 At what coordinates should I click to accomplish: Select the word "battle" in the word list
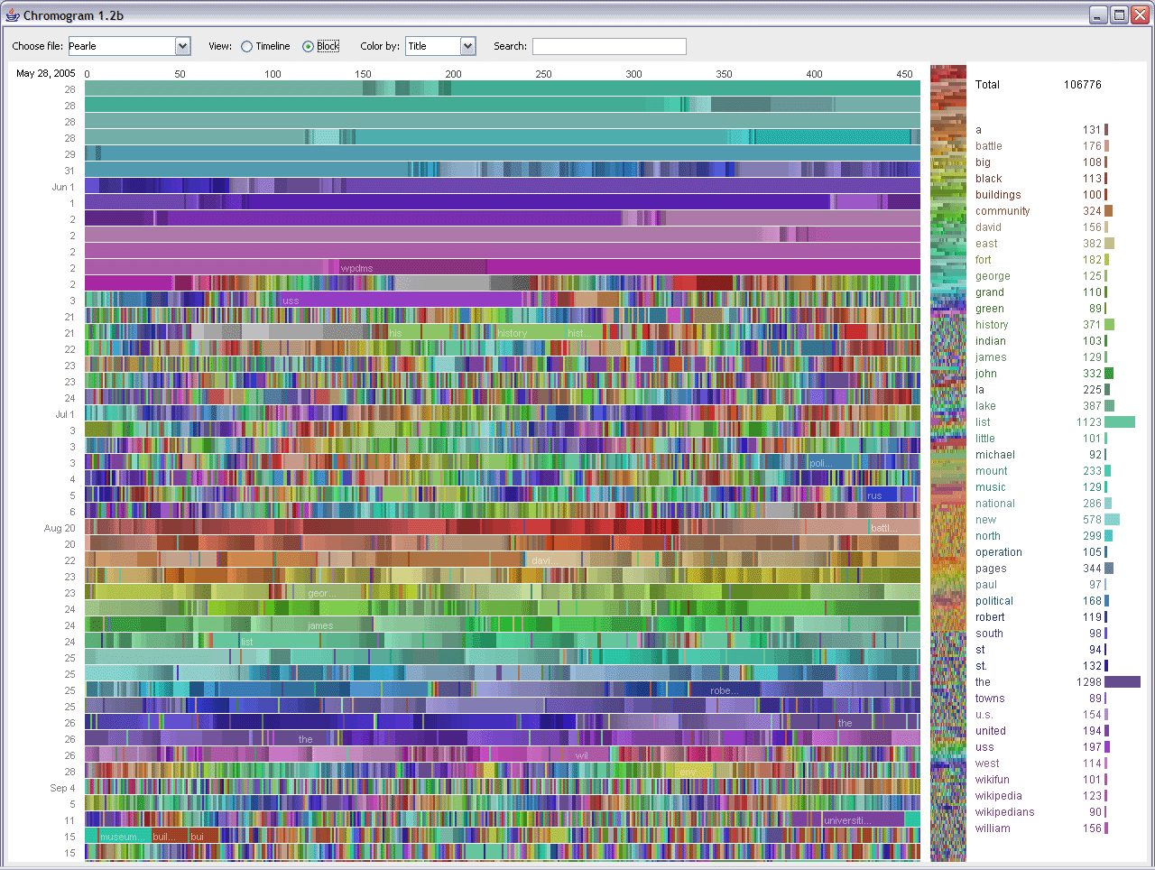[989, 145]
